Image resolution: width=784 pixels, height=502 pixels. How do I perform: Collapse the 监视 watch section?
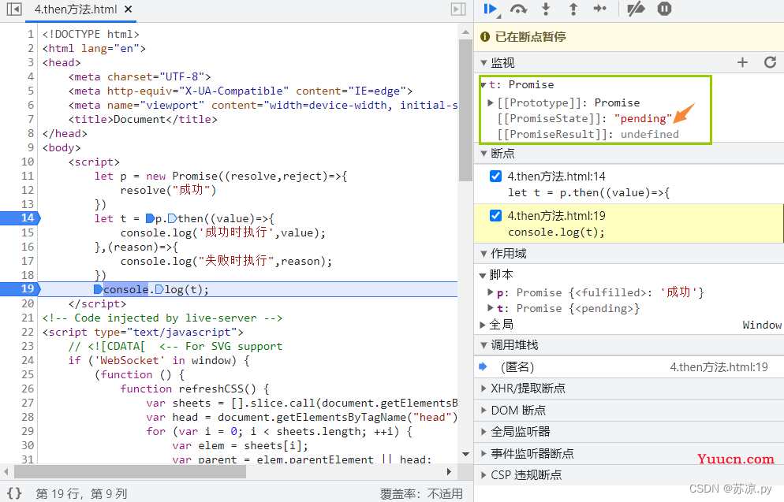tap(483, 63)
